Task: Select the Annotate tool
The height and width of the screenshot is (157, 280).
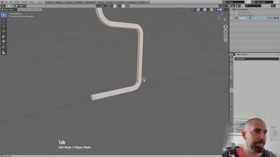Action: tap(3, 47)
